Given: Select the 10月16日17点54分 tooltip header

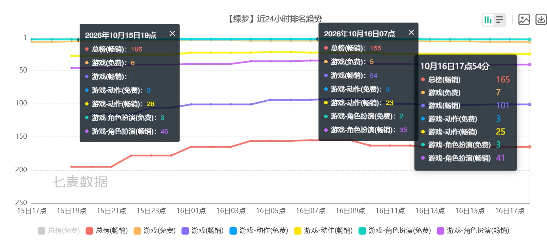Looking at the screenshot, I should click(455, 66).
